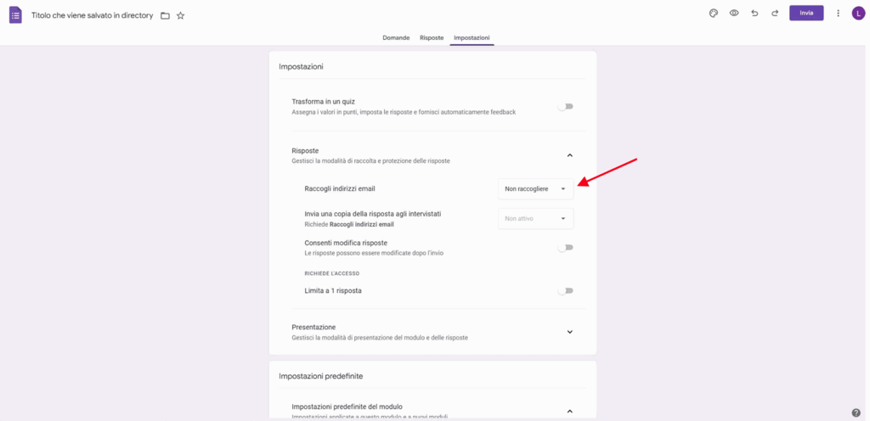This screenshot has height=421, width=870.
Task: Expand the Presentazione section
Action: point(569,332)
